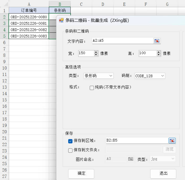Select column A header

click(x=29, y=4)
